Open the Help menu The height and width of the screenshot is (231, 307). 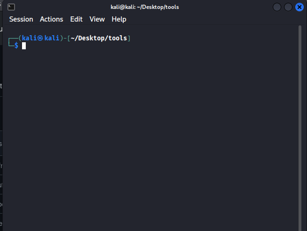point(119,19)
